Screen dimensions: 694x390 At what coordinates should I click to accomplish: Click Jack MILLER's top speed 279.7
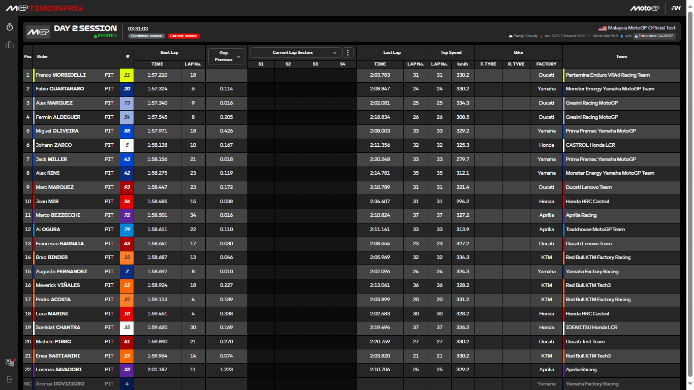pos(463,159)
